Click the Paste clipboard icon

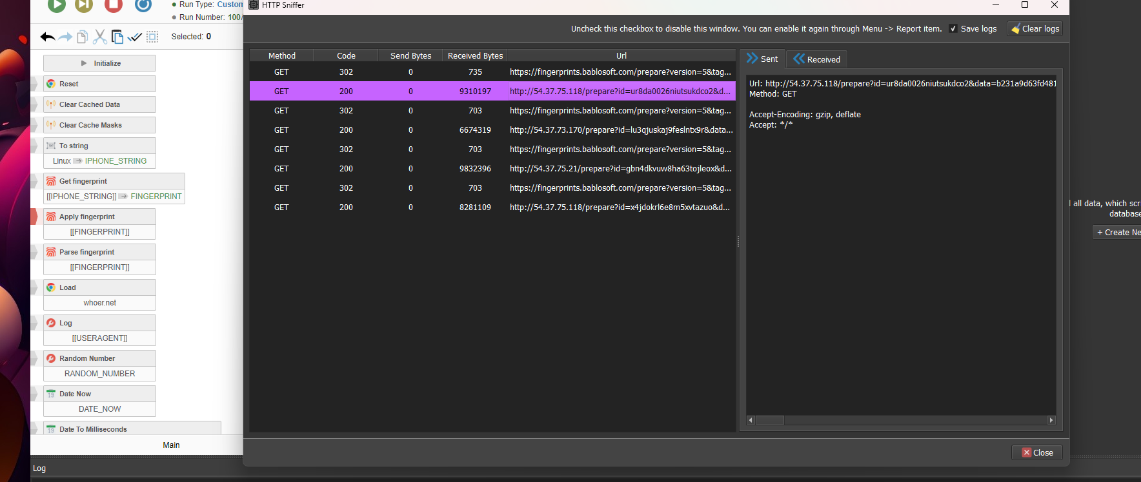point(117,37)
